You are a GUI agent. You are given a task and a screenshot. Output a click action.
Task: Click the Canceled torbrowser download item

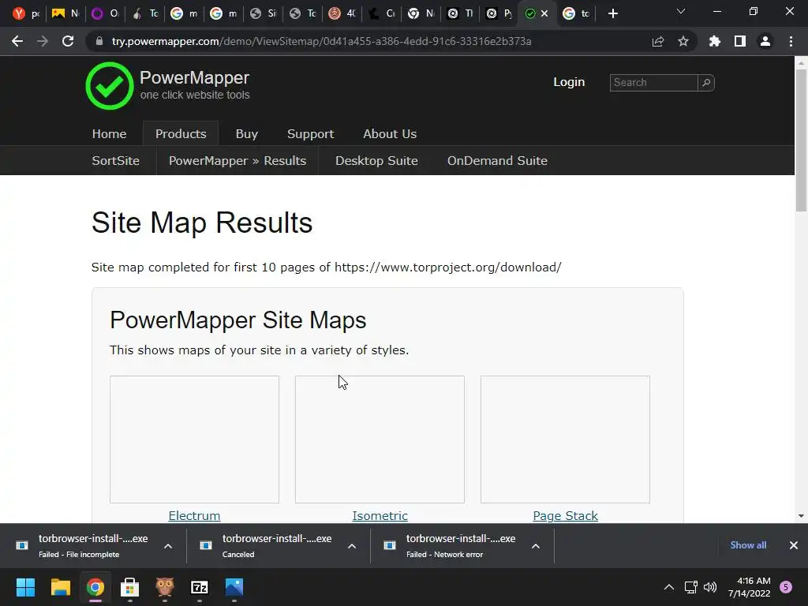click(x=277, y=546)
